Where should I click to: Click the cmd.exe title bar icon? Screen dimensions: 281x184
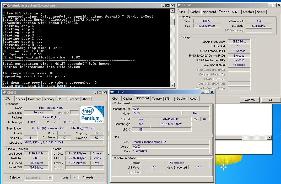4,6
